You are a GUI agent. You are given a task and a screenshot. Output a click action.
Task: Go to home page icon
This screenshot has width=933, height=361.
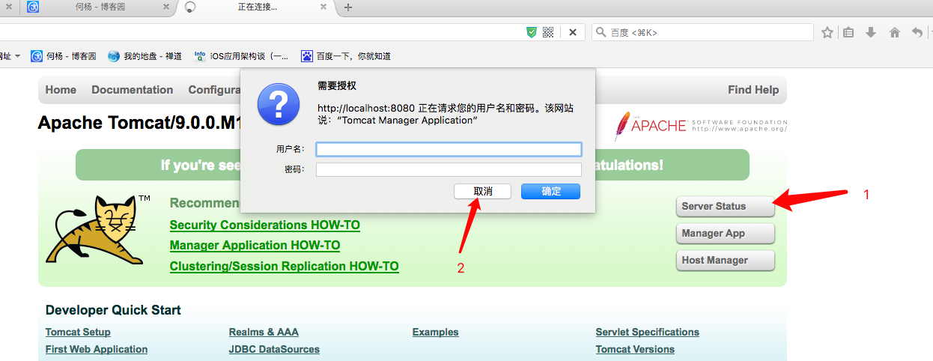pyautogui.click(x=895, y=32)
